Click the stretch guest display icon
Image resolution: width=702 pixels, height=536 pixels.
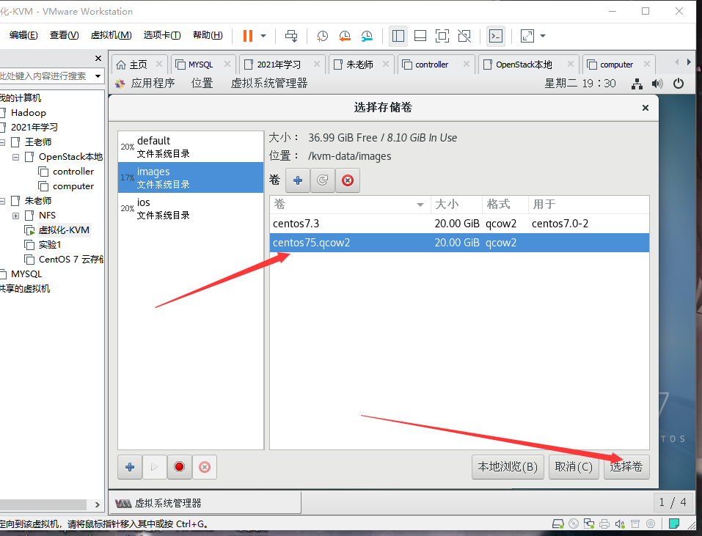coord(527,36)
